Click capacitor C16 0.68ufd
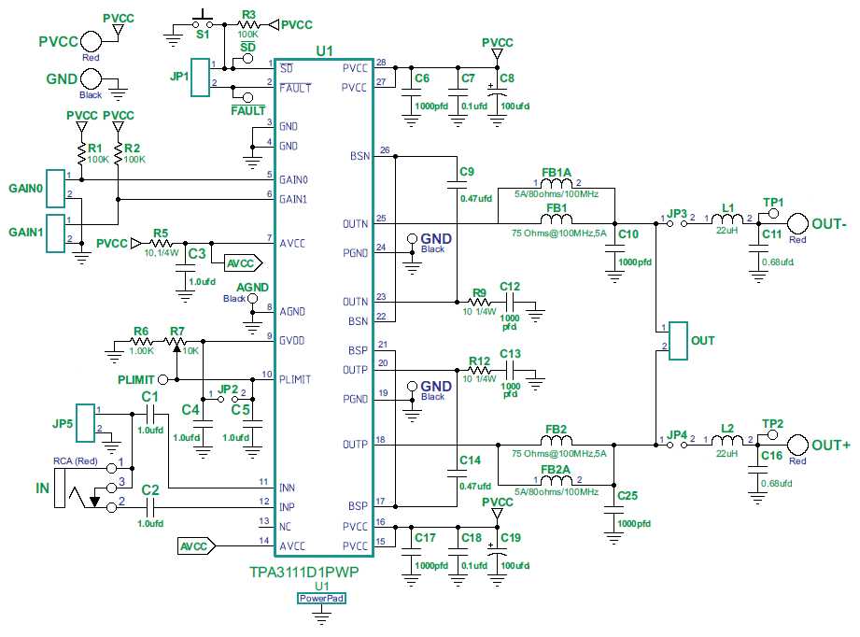 point(758,469)
